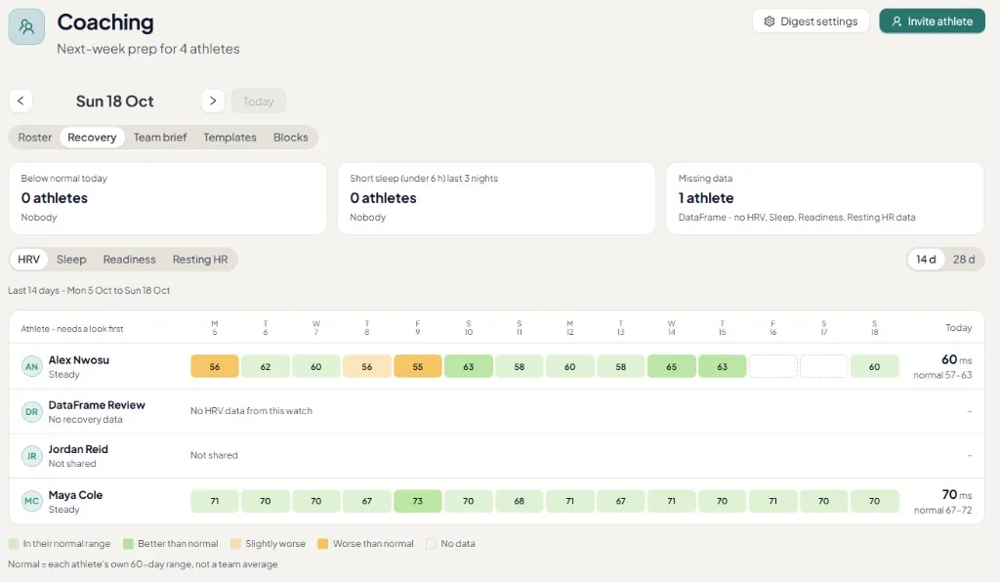Open Digest settings

pyautogui.click(x=811, y=21)
